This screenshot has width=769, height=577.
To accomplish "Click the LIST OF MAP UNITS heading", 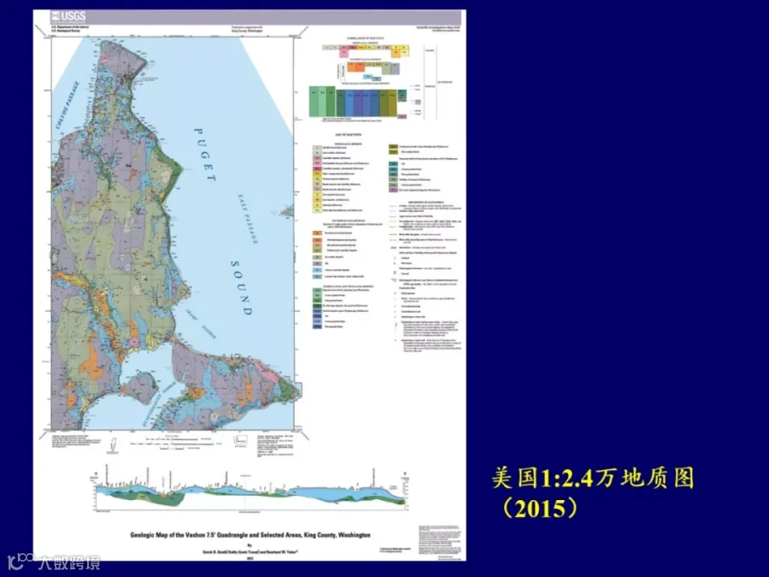I will click(x=349, y=134).
